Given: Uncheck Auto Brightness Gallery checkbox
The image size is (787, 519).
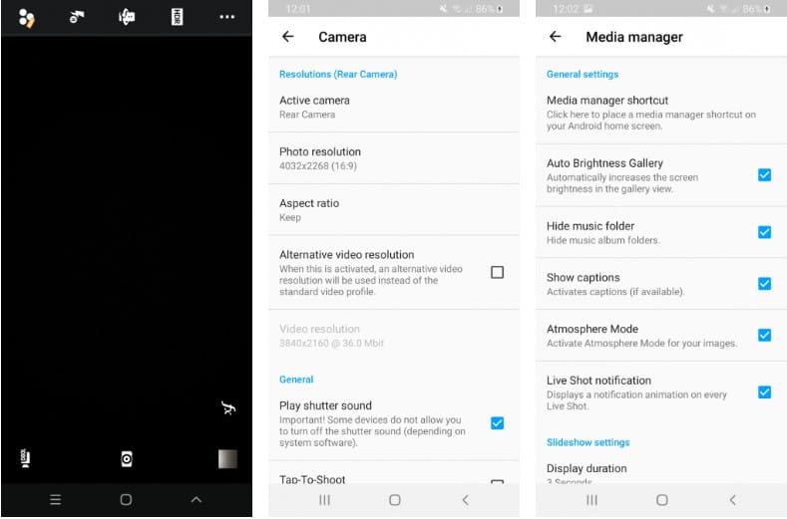Looking at the screenshot, I should click(x=764, y=175).
